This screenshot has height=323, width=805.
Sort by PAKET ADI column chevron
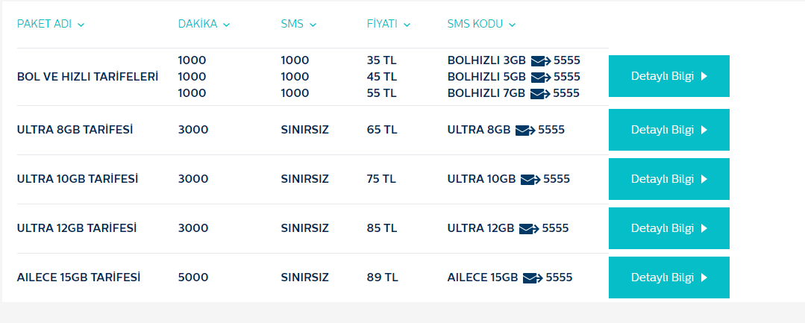pyautogui.click(x=81, y=25)
